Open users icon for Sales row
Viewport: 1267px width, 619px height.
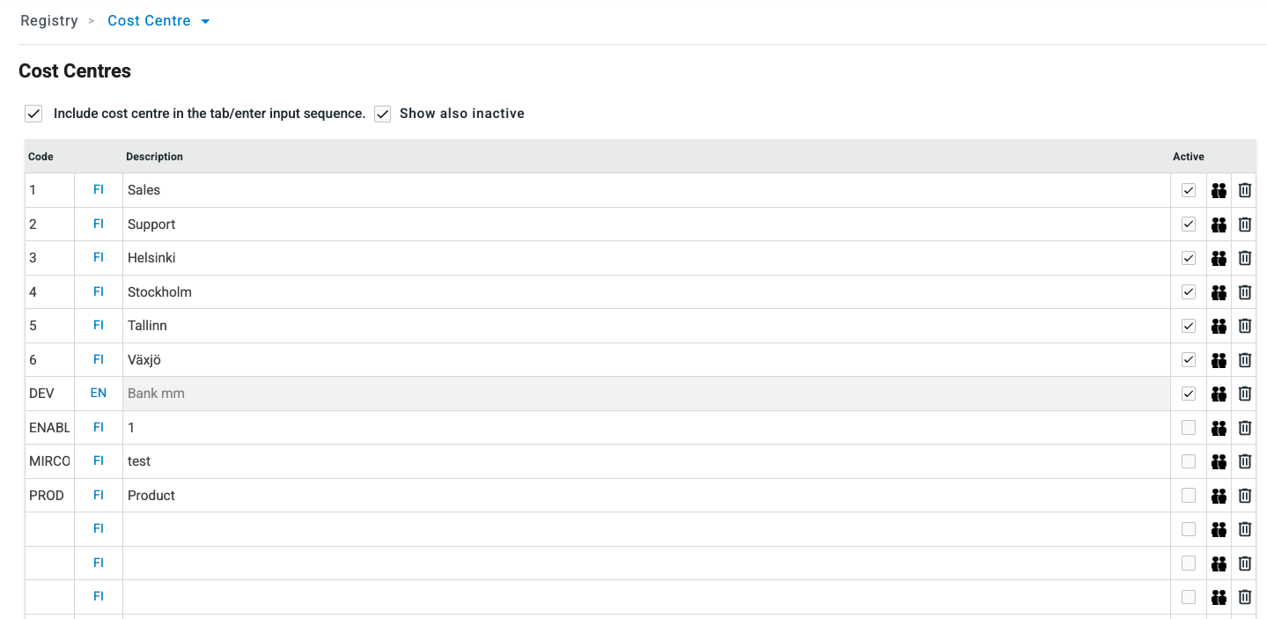[1219, 190]
